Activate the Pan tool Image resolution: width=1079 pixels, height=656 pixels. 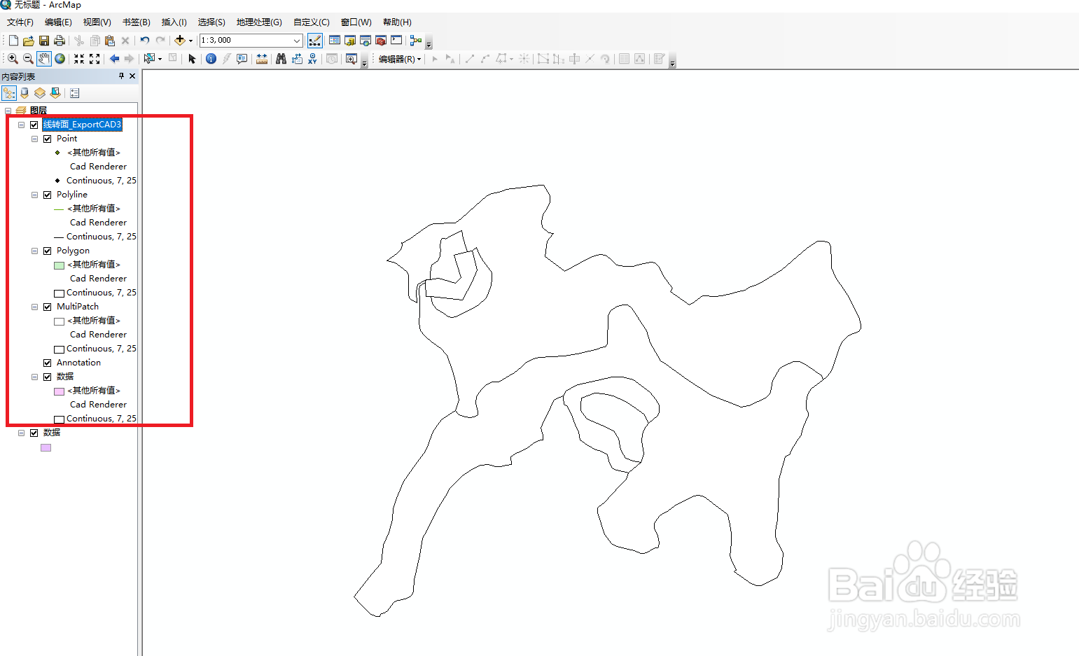(43, 59)
